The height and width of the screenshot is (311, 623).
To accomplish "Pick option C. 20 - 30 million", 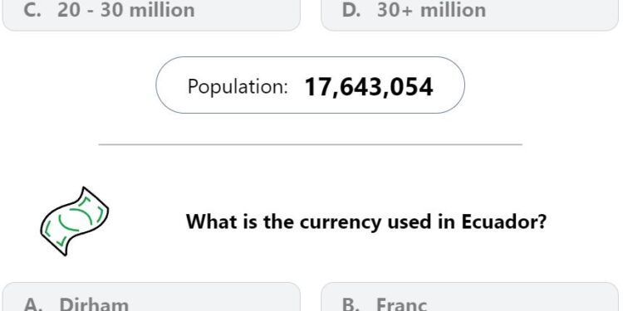I will (x=151, y=15).
